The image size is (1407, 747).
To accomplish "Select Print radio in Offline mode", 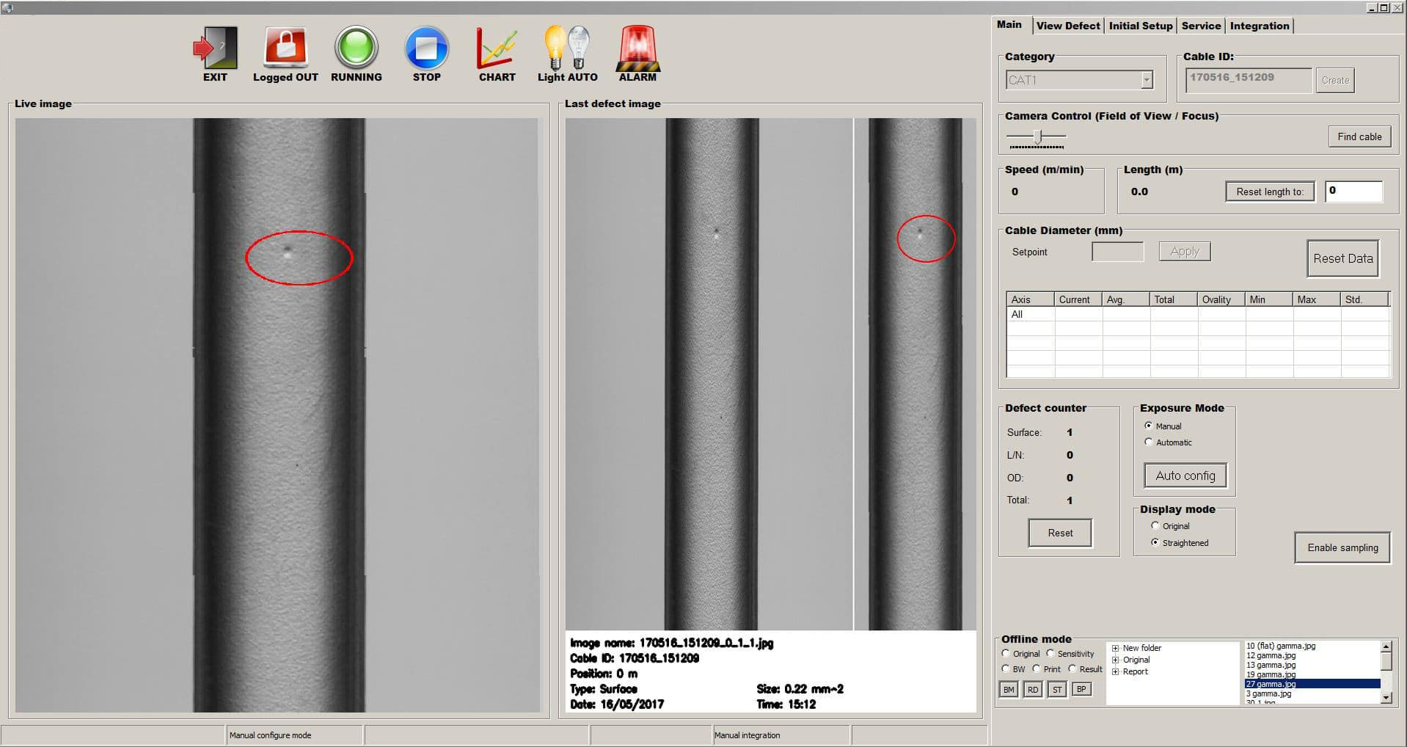I will [1037, 668].
